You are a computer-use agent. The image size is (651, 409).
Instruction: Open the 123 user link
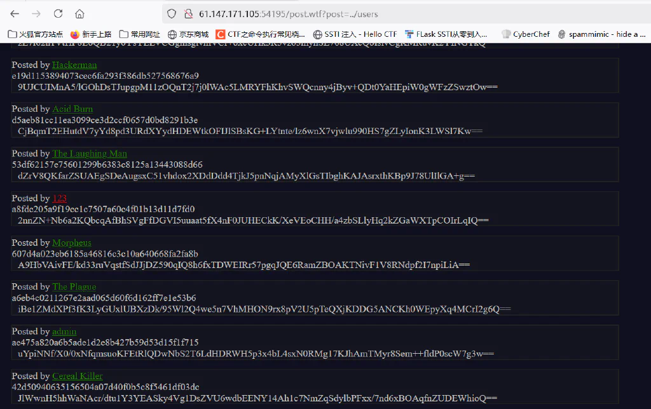click(x=60, y=198)
